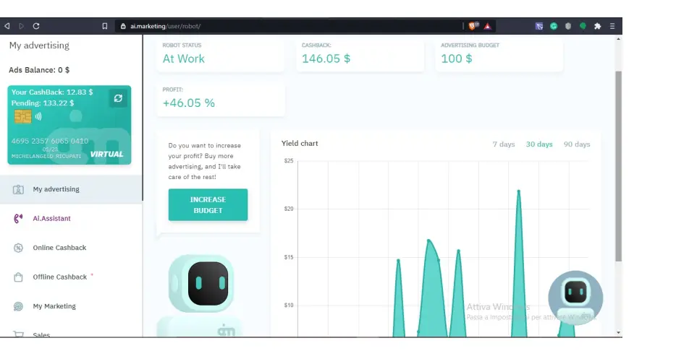Viewport: 676px width, 351px height.
Task: Click the profit value +46.05 %
Action: pos(188,103)
